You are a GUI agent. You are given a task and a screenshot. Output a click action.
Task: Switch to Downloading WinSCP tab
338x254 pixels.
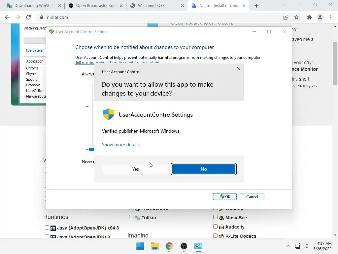click(33, 6)
